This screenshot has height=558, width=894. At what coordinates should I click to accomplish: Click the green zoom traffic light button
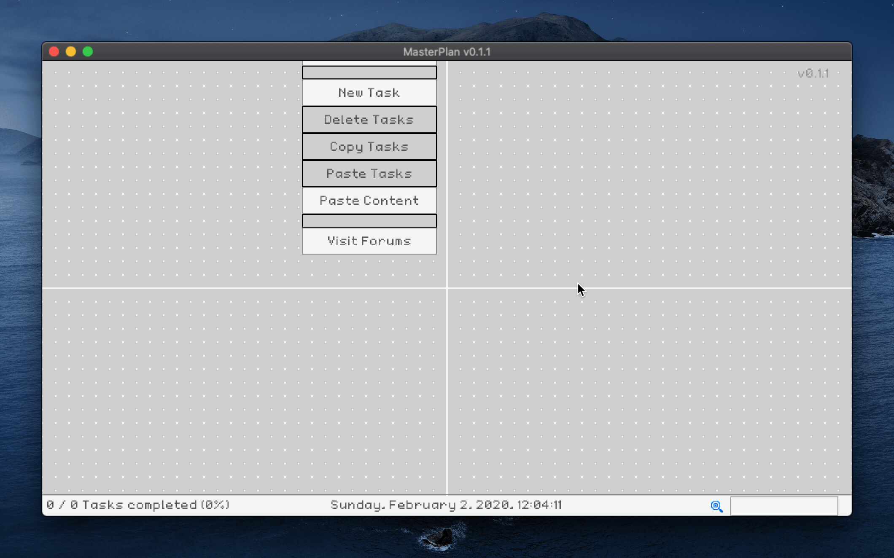click(x=87, y=51)
